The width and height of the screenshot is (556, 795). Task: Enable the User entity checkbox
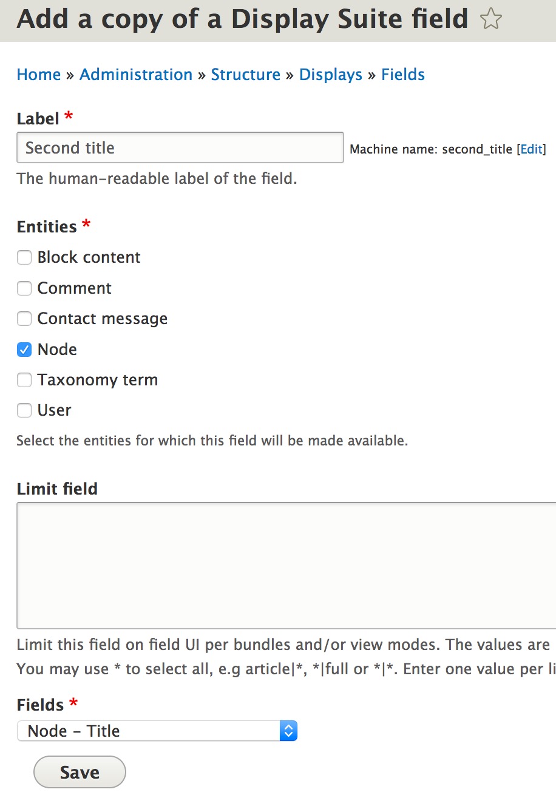tap(24, 410)
